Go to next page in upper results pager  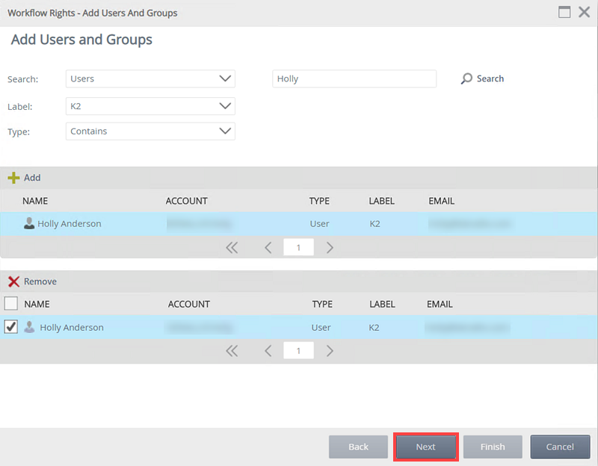[330, 248]
